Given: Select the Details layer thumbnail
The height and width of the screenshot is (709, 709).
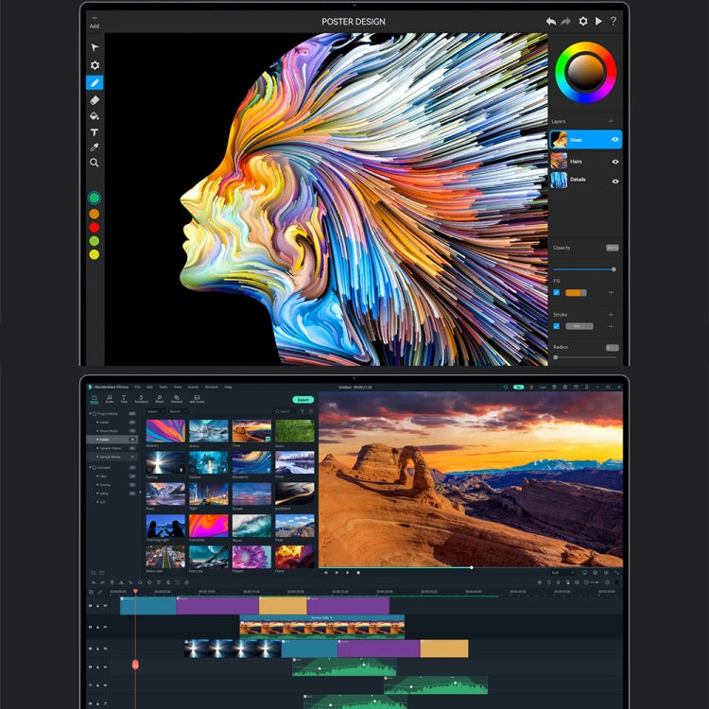Looking at the screenshot, I should (559, 180).
